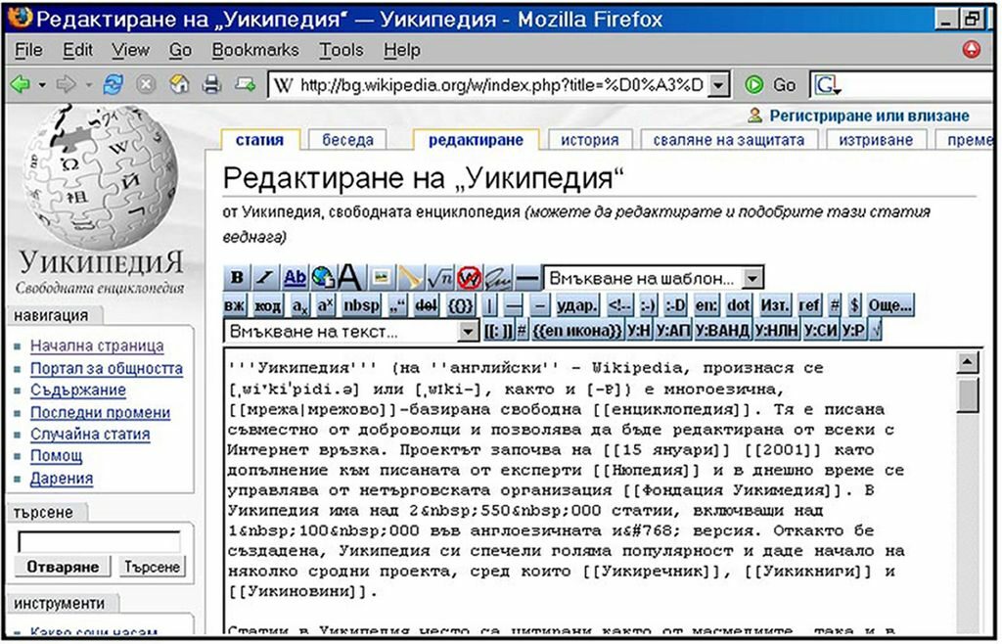Click the Stop loading icon
Screen dimensions: 1002x644
coord(147,84)
